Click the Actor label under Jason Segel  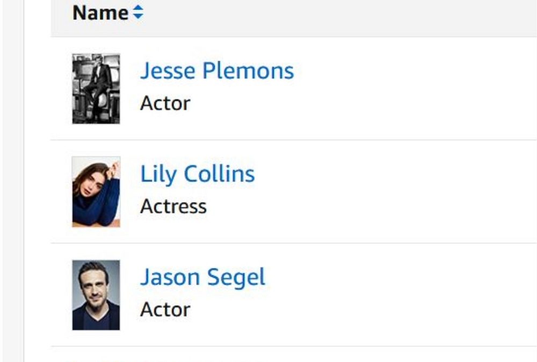point(165,309)
